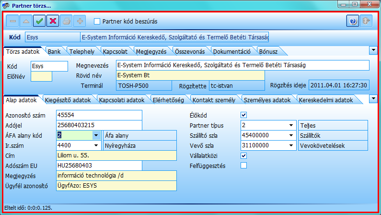Click the minus delete record icon
The image size is (381, 215).
13,21
